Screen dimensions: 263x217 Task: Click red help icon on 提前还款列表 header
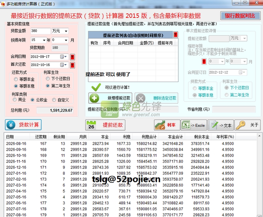coord(175,35)
